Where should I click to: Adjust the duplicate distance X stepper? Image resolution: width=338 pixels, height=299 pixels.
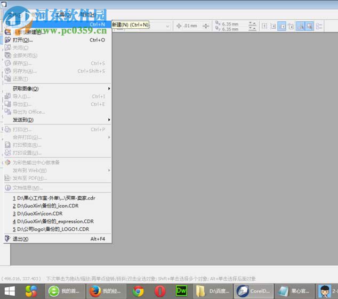252,23
